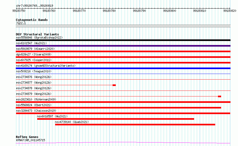Open the DGV Structural Variants track title
The width and height of the screenshot is (238, 146).
coord(37,34)
